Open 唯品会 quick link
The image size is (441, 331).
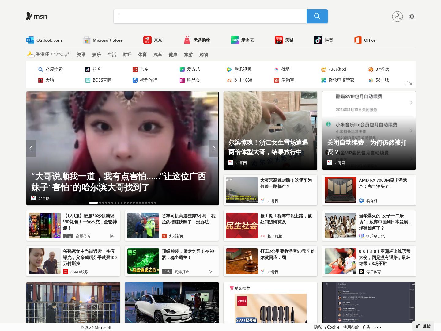(190, 80)
